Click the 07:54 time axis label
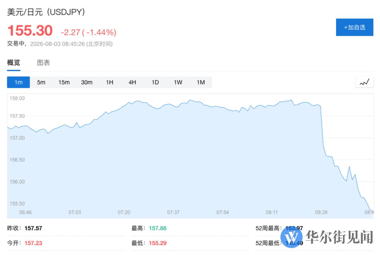The image size is (380, 255). coord(223,212)
